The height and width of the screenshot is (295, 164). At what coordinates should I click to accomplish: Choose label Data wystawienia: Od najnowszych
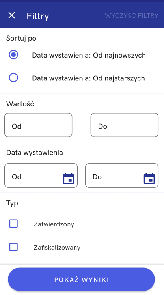[89, 55]
